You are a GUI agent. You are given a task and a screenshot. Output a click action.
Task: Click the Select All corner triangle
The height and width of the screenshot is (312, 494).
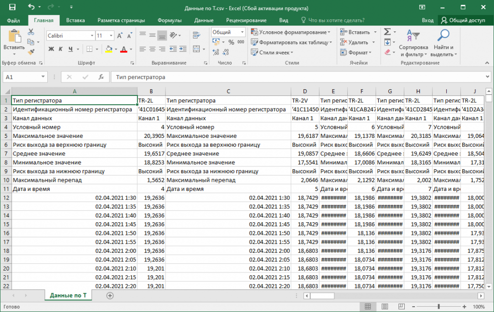pos(7,92)
